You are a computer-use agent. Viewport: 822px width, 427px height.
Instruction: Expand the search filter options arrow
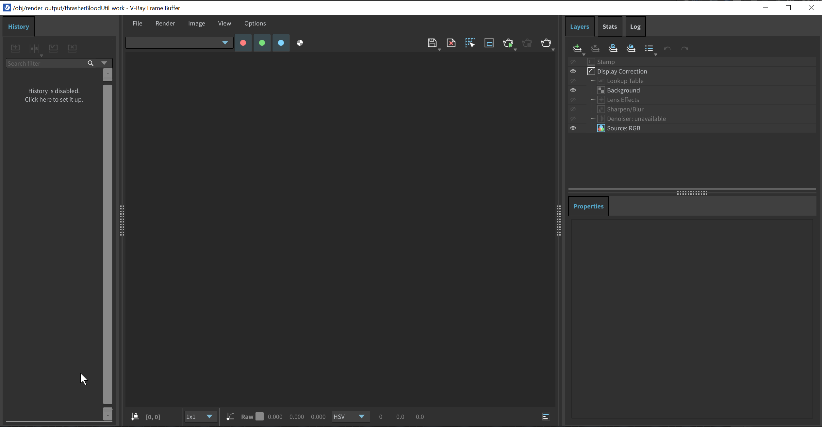(104, 63)
